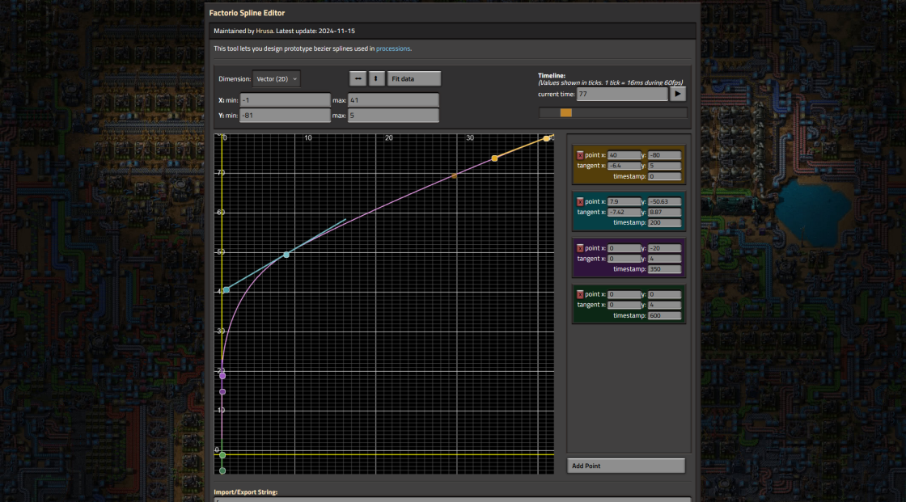The image size is (906, 502).
Task: Edit tangent y value 5 in orange panel
Action: (x=664, y=166)
